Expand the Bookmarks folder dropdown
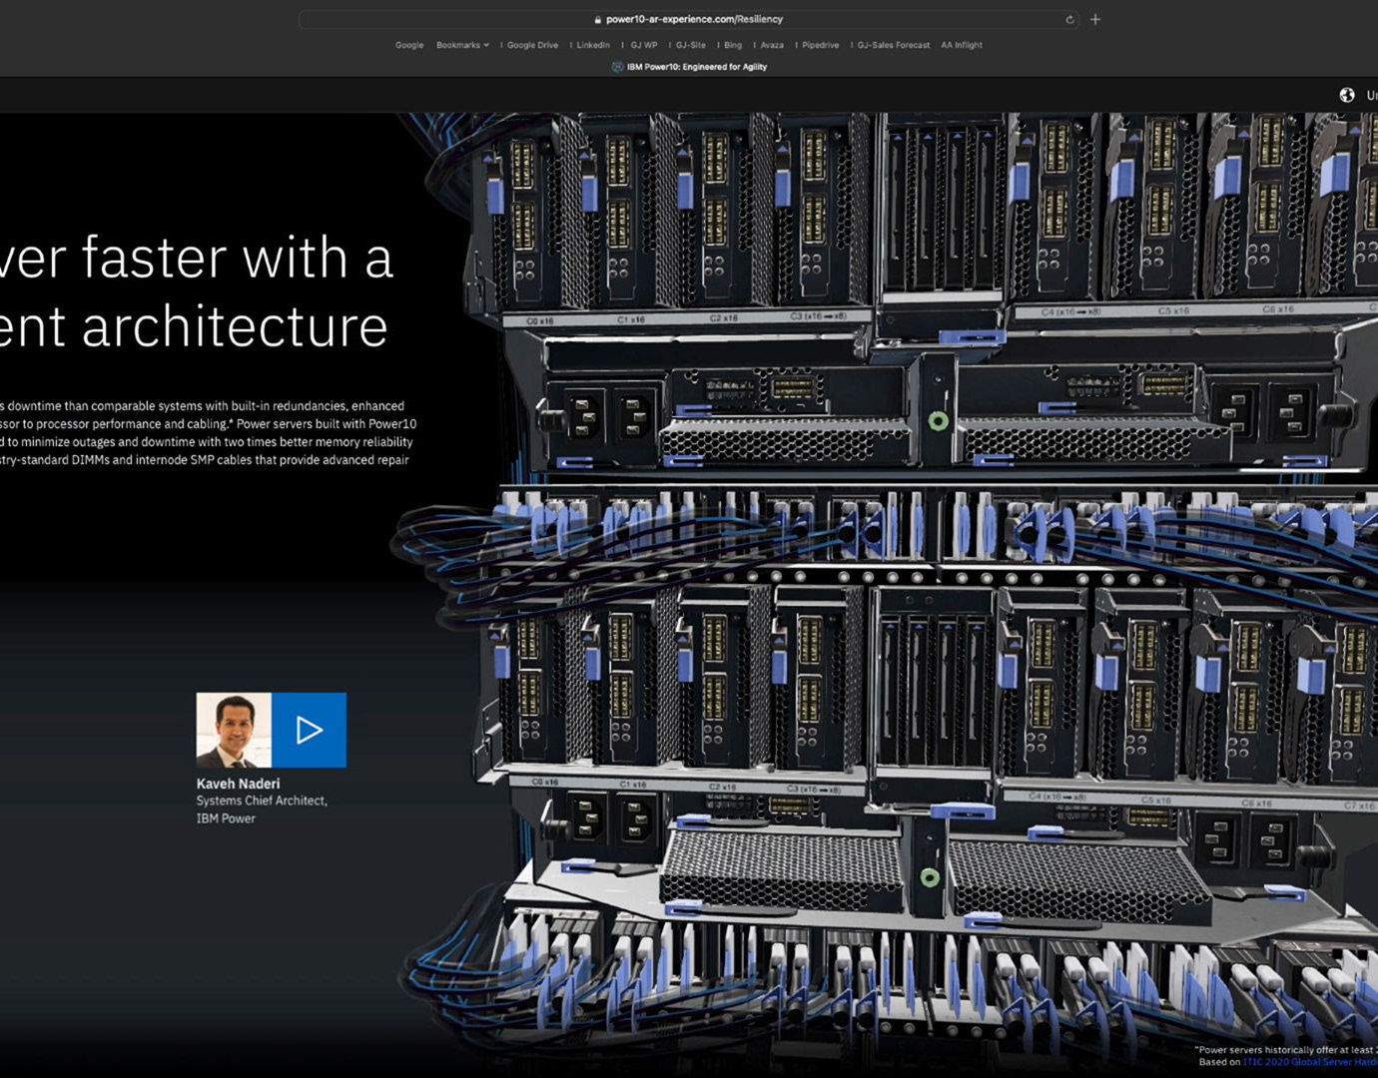The height and width of the screenshot is (1078, 1378). pyautogui.click(x=462, y=45)
